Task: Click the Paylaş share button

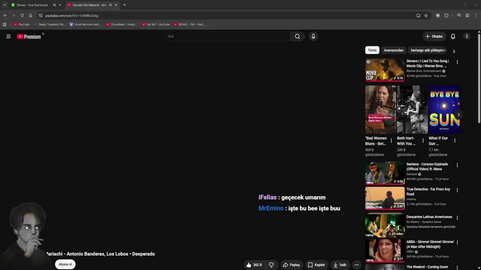Action: (x=291, y=265)
